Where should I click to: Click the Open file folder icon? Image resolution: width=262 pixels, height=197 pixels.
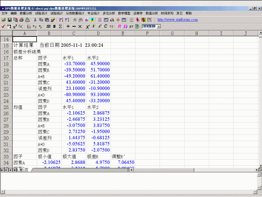tap(4, 20)
